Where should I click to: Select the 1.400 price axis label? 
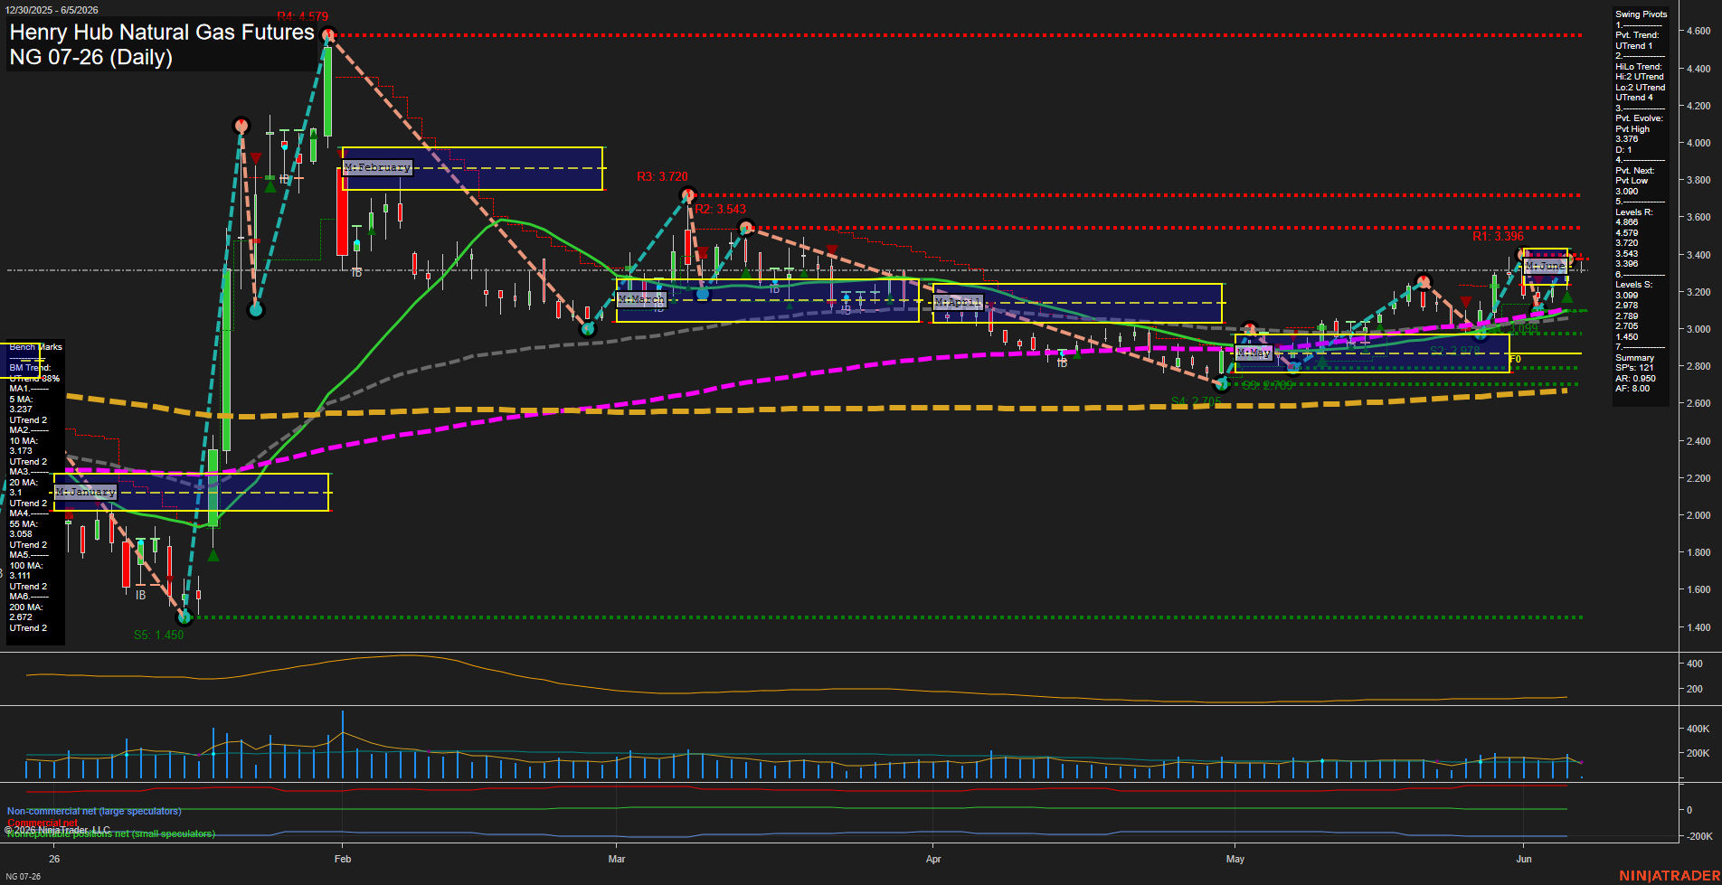point(1698,627)
